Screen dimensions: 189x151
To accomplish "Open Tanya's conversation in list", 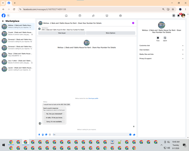I will [18, 55].
